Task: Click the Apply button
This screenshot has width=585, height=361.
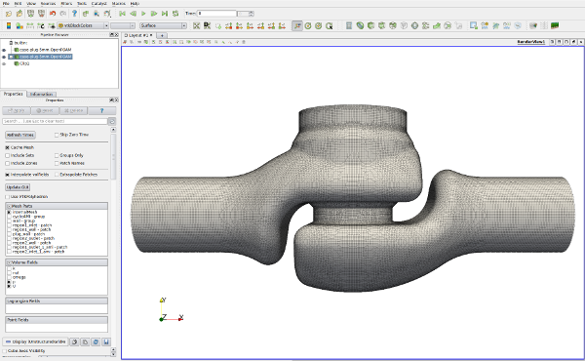Action: click(x=17, y=111)
